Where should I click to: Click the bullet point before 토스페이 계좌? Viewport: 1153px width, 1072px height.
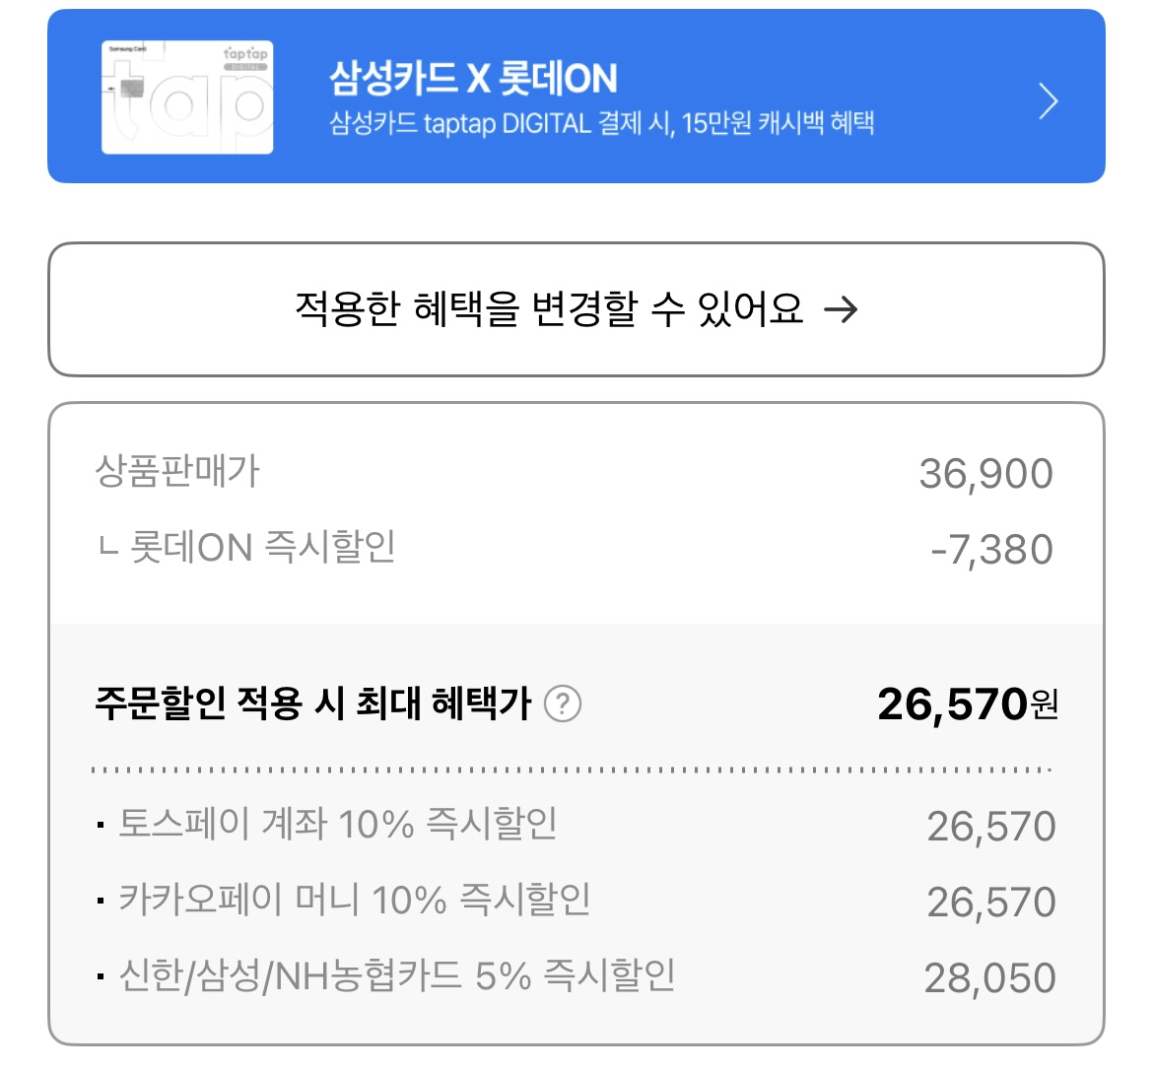coord(102,825)
